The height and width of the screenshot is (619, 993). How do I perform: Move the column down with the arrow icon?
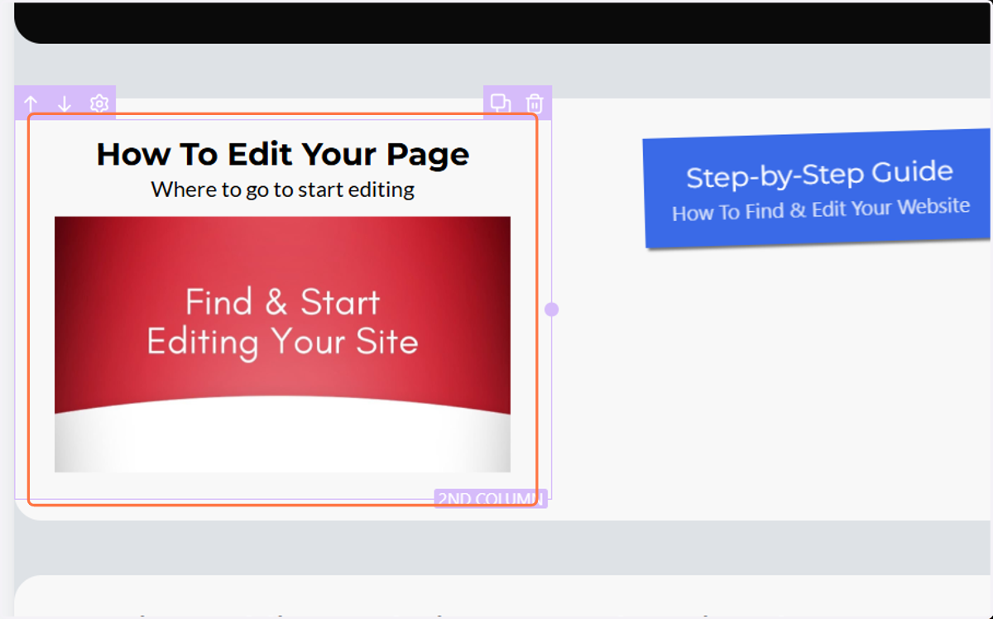click(65, 103)
